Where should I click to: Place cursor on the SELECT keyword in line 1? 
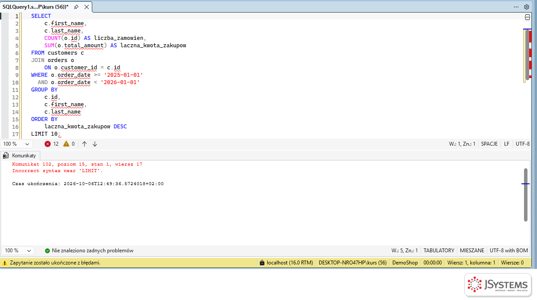[41, 16]
